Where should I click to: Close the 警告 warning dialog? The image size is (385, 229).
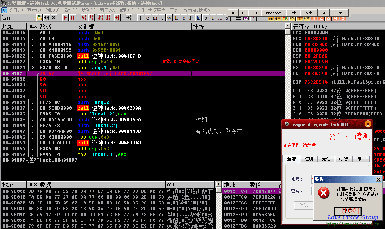378,179
